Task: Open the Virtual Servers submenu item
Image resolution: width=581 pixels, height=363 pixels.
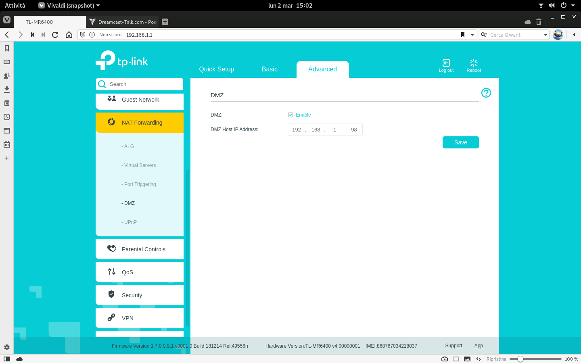Action: pos(138,165)
